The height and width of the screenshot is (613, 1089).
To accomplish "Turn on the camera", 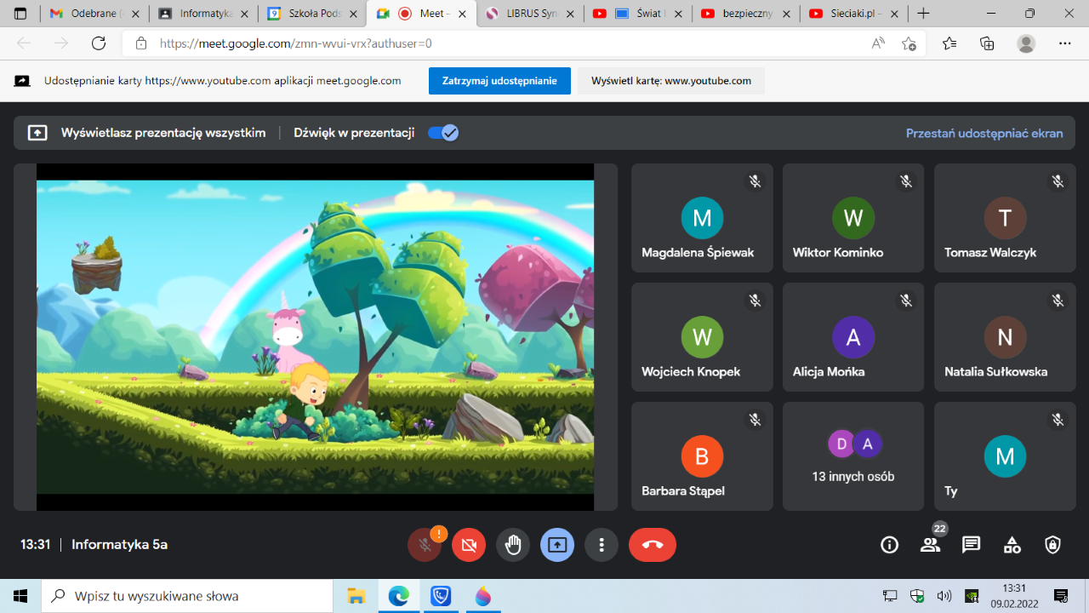I will point(469,545).
